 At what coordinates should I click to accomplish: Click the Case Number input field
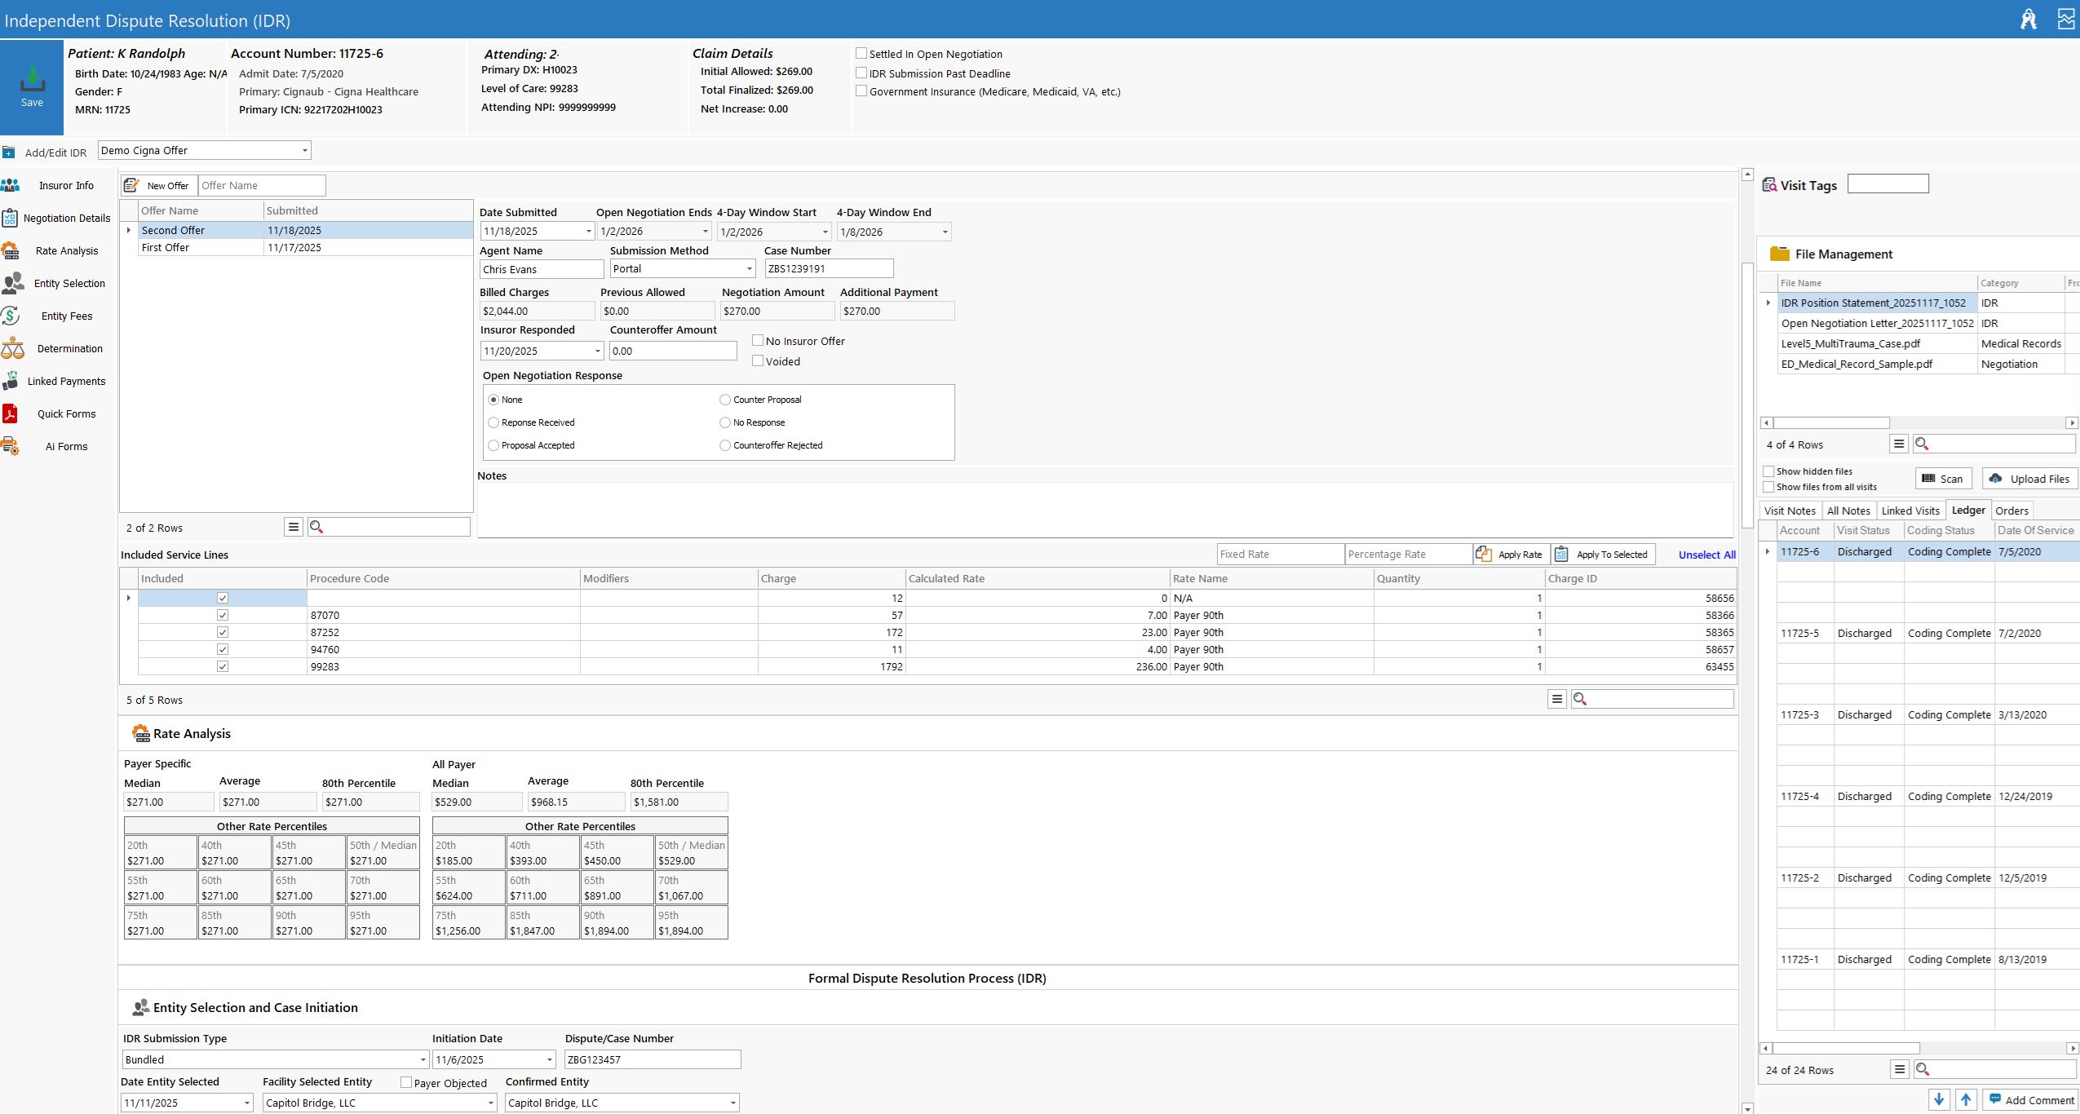click(828, 269)
